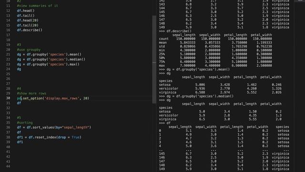Click the virginica row showing 6.588

(220, 92)
